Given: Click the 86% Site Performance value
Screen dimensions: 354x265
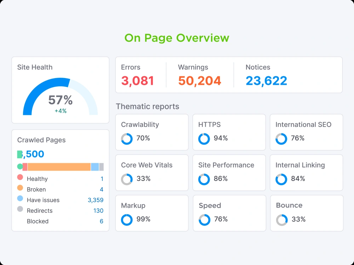Looking at the screenshot, I should (x=221, y=179).
